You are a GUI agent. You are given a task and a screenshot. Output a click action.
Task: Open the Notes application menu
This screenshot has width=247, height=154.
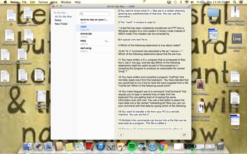coord(14,2)
